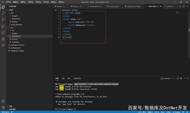Open Explorer panel More Actions ellipsis
The image size is (190, 113).
(x=50, y=6)
